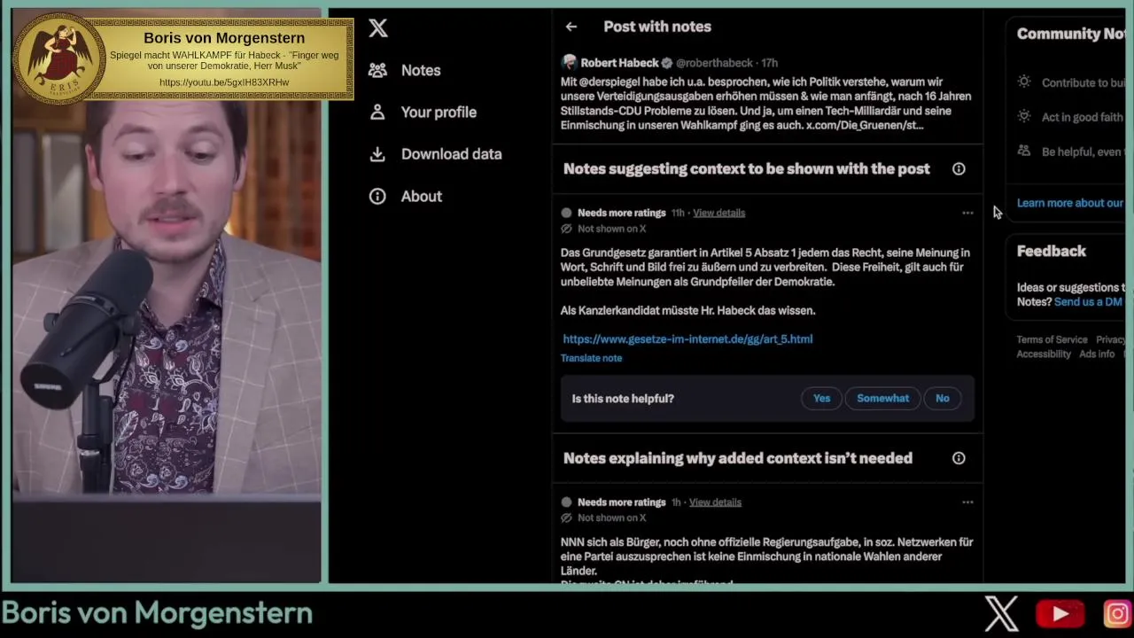
Task: Click the About info icon
Action: point(377,196)
